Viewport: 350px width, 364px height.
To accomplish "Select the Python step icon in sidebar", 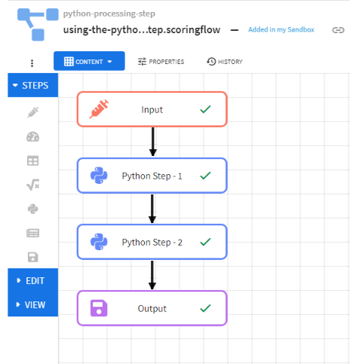I will [33, 209].
